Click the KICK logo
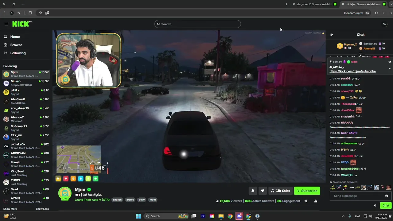 (22, 24)
